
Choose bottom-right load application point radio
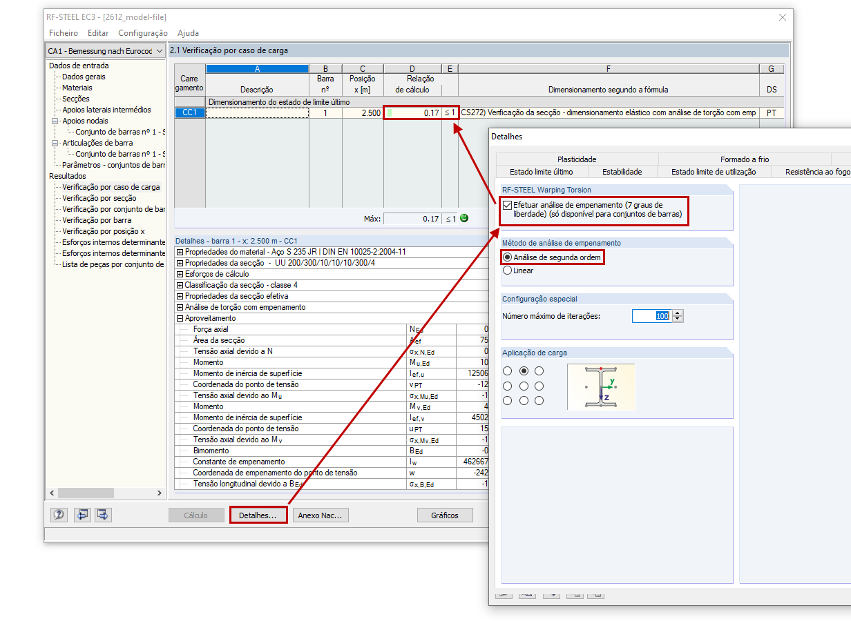pyautogui.click(x=539, y=401)
